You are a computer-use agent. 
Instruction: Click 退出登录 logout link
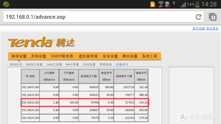pyautogui.click(x=212, y=28)
